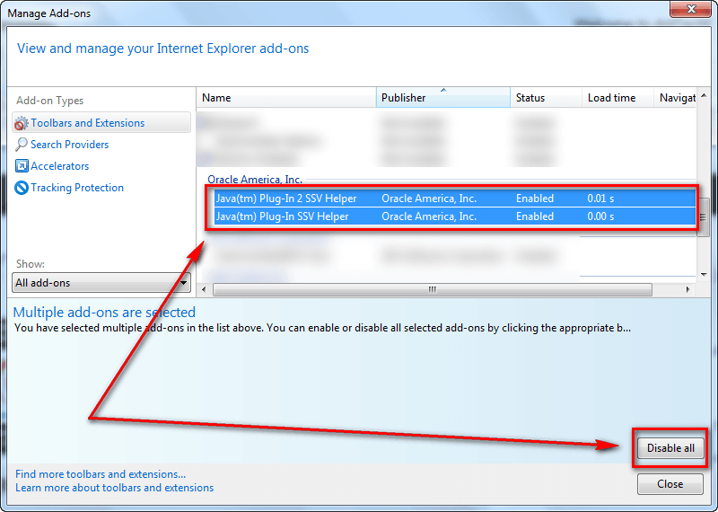The image size is (718, 512).
Task: Click the Search Providers magnifier icon
Action: coord(22,145)
